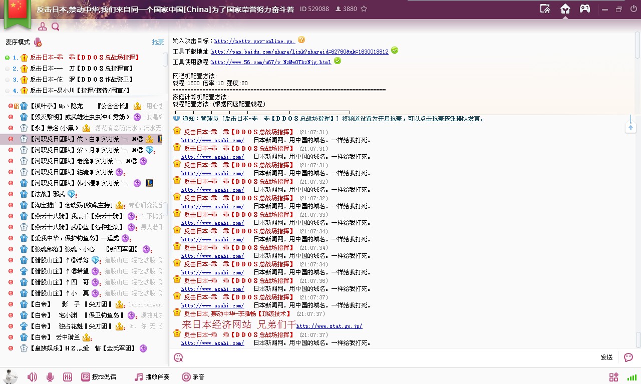Check the green network signal indicator

click(x=632, y=377)
